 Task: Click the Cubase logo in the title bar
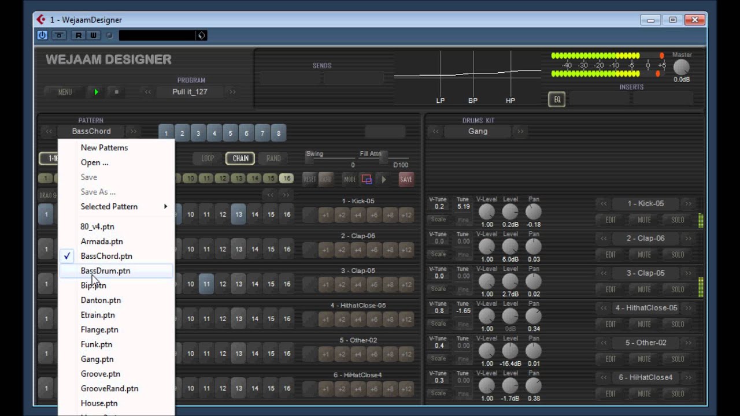tap(41, 20)
